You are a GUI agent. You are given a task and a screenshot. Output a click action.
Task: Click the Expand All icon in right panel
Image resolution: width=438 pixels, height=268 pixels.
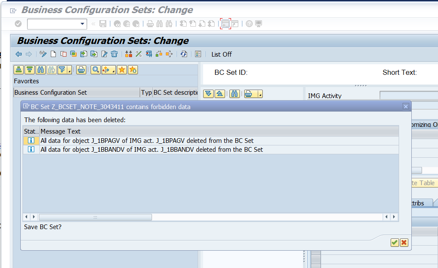208,94
